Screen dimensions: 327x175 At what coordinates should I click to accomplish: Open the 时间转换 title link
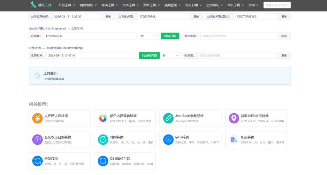coord(117,137)
